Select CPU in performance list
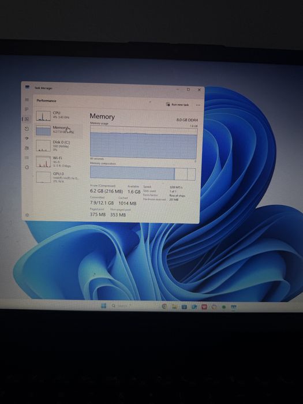Screen dimensions: 303x404 [x=59, y=115]
